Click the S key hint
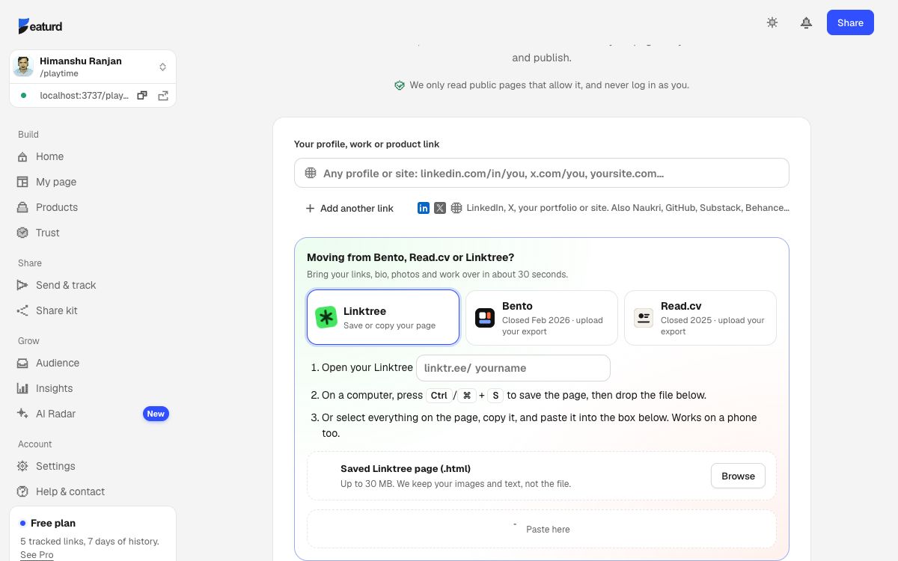 coord(495,396)
